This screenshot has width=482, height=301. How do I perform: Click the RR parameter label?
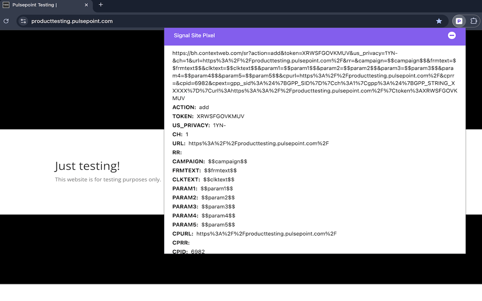(x=177, y=152)
